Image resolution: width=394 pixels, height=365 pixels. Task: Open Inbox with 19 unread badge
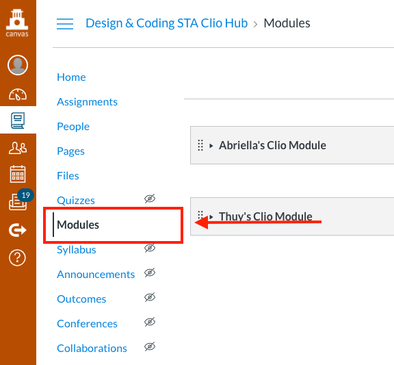tap(18, 202)
